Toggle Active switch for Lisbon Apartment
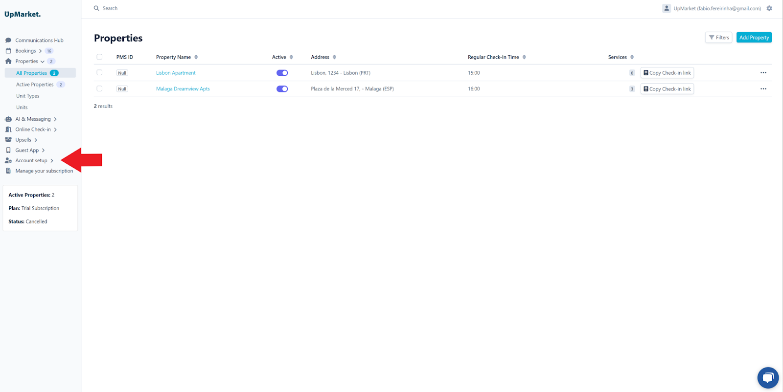The height and width of the screenshot is (392, 783). [282, 73]
